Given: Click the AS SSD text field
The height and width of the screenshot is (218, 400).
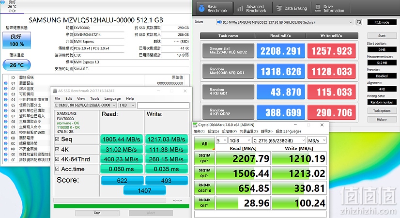Looking at the screenshot, I should [x=163, y=105].
